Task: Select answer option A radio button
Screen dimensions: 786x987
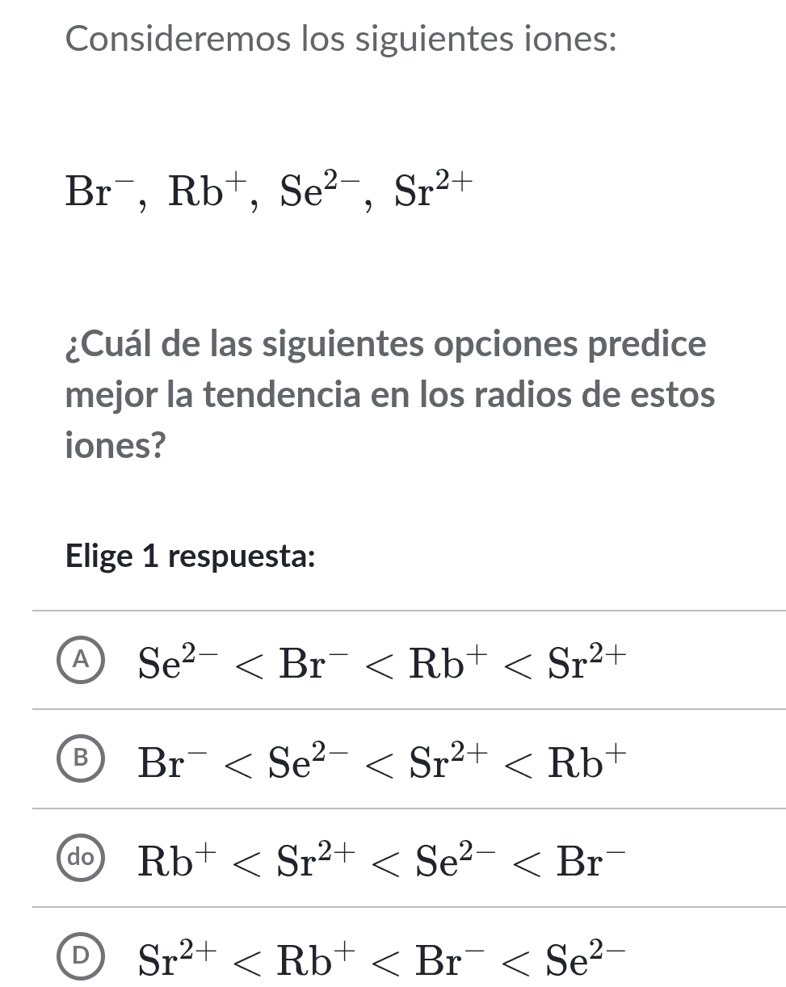Action: (x=80, y=661)
